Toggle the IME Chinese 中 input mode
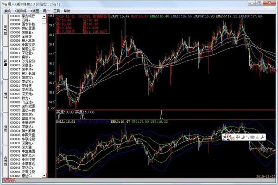Image resolution: width=278 pixels, height=185 pixels. tap(238, 137)
